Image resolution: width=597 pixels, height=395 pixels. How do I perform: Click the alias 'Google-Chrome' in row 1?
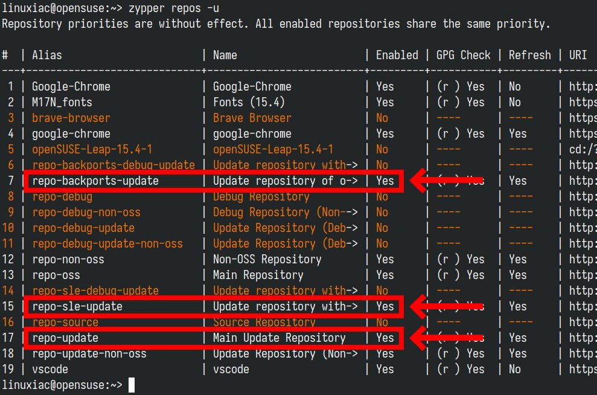(x=71, y=86)
